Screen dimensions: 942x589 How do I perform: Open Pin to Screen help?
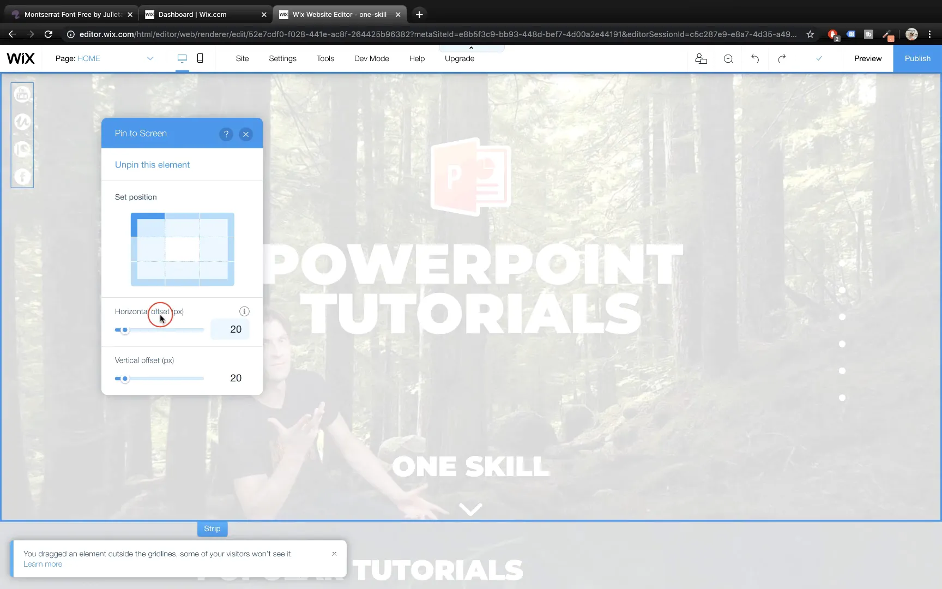click(x=226, y=134)
